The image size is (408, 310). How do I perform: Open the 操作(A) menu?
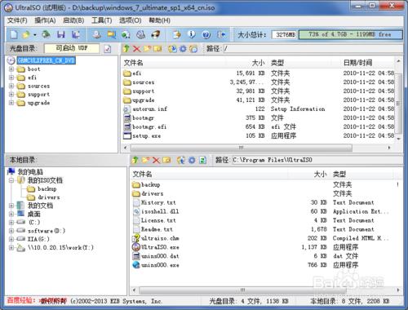[45, 20]
